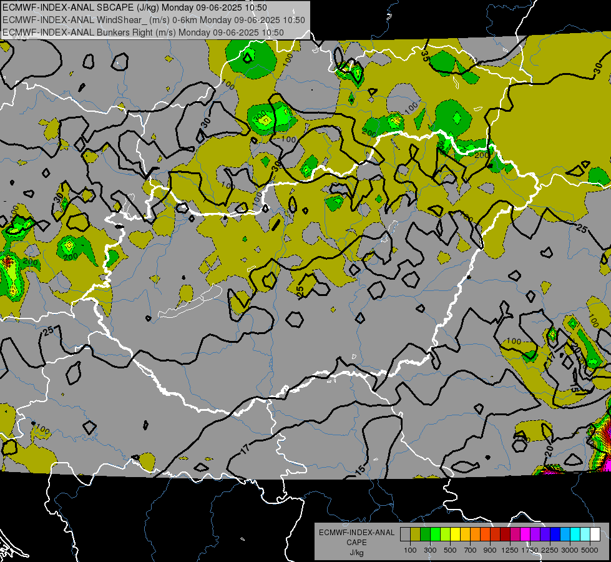Click the SBCAPE header line at top
The width and height of the screenshot is (611, 562).
(135, 7)
